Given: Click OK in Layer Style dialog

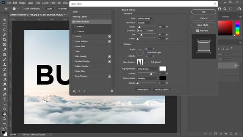Looking at the screenshot, I should pyautogui.click(x=204, y=12).
